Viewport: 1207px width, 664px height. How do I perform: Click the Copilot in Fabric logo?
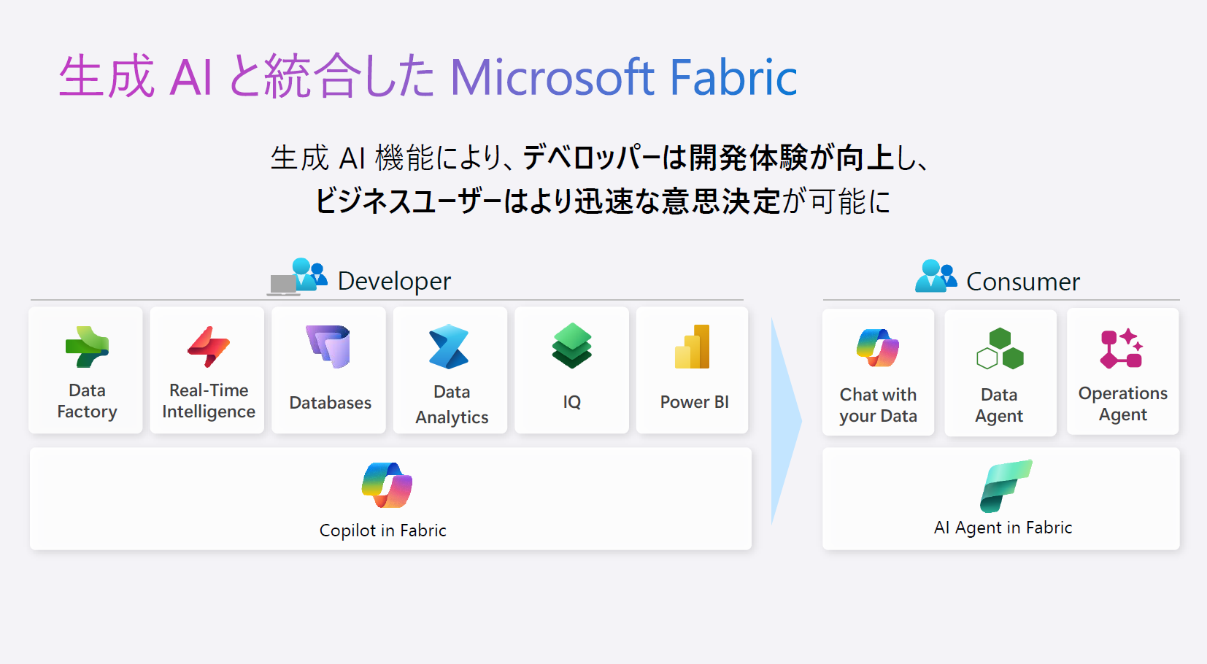(387, 485)
